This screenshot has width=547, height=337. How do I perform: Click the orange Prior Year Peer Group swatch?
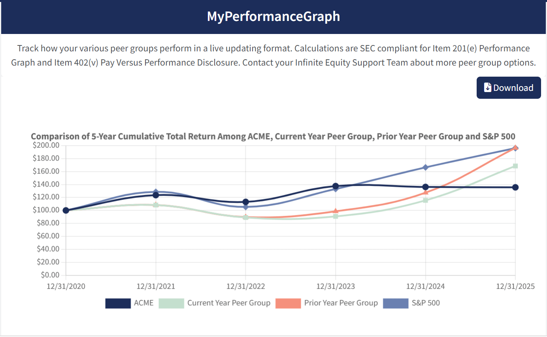pos(289,303)
